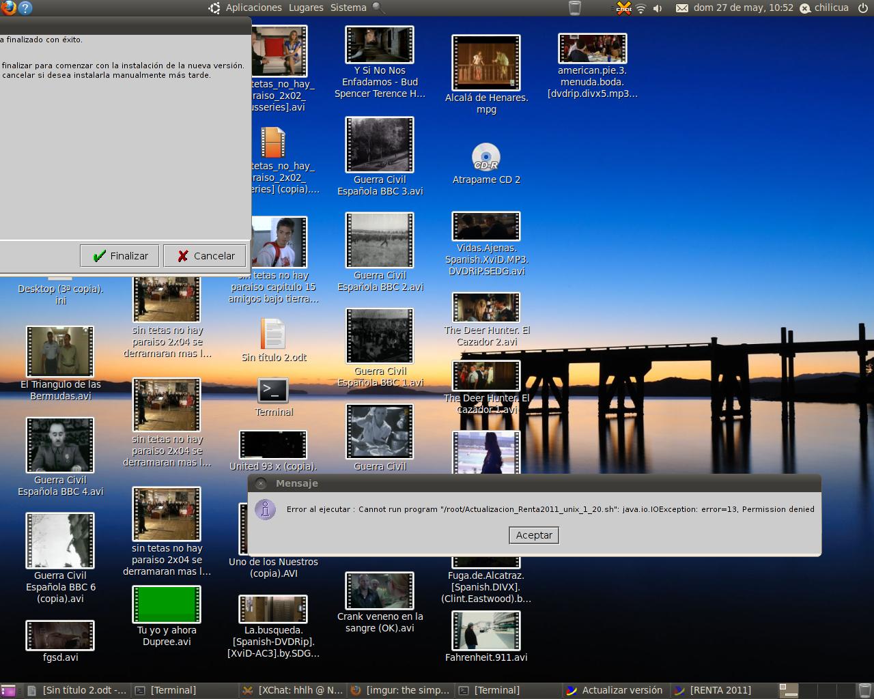
Task: Click the Cancelar button in installer dialog
Action: pos(205,256)
